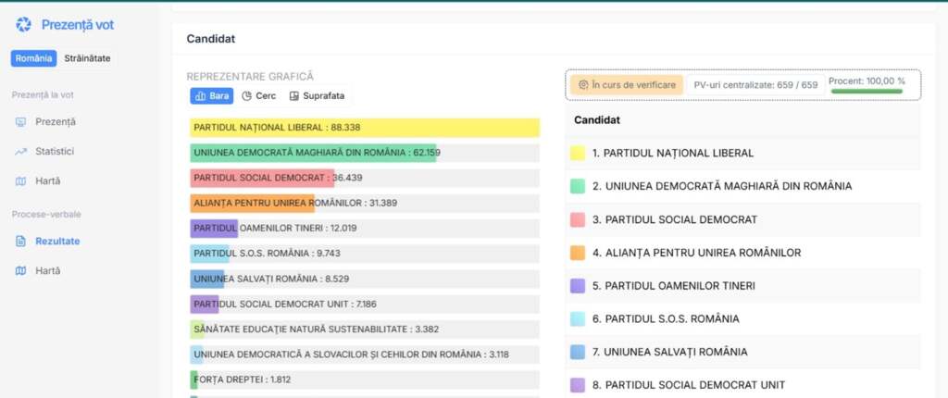Switch to Străinătate results

[87, 58]
